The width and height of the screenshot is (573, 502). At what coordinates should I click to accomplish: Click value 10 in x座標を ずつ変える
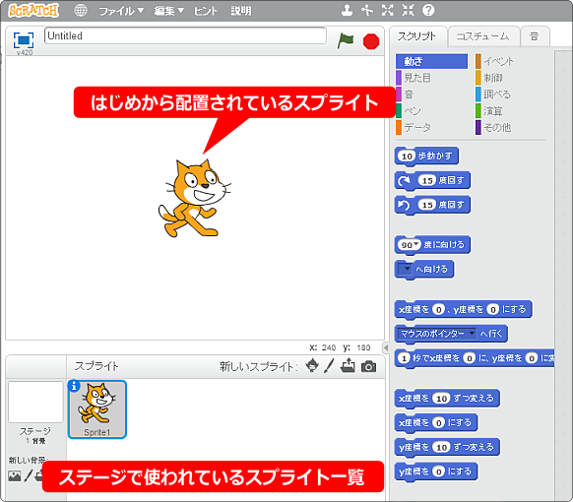[x=441, y=399]
